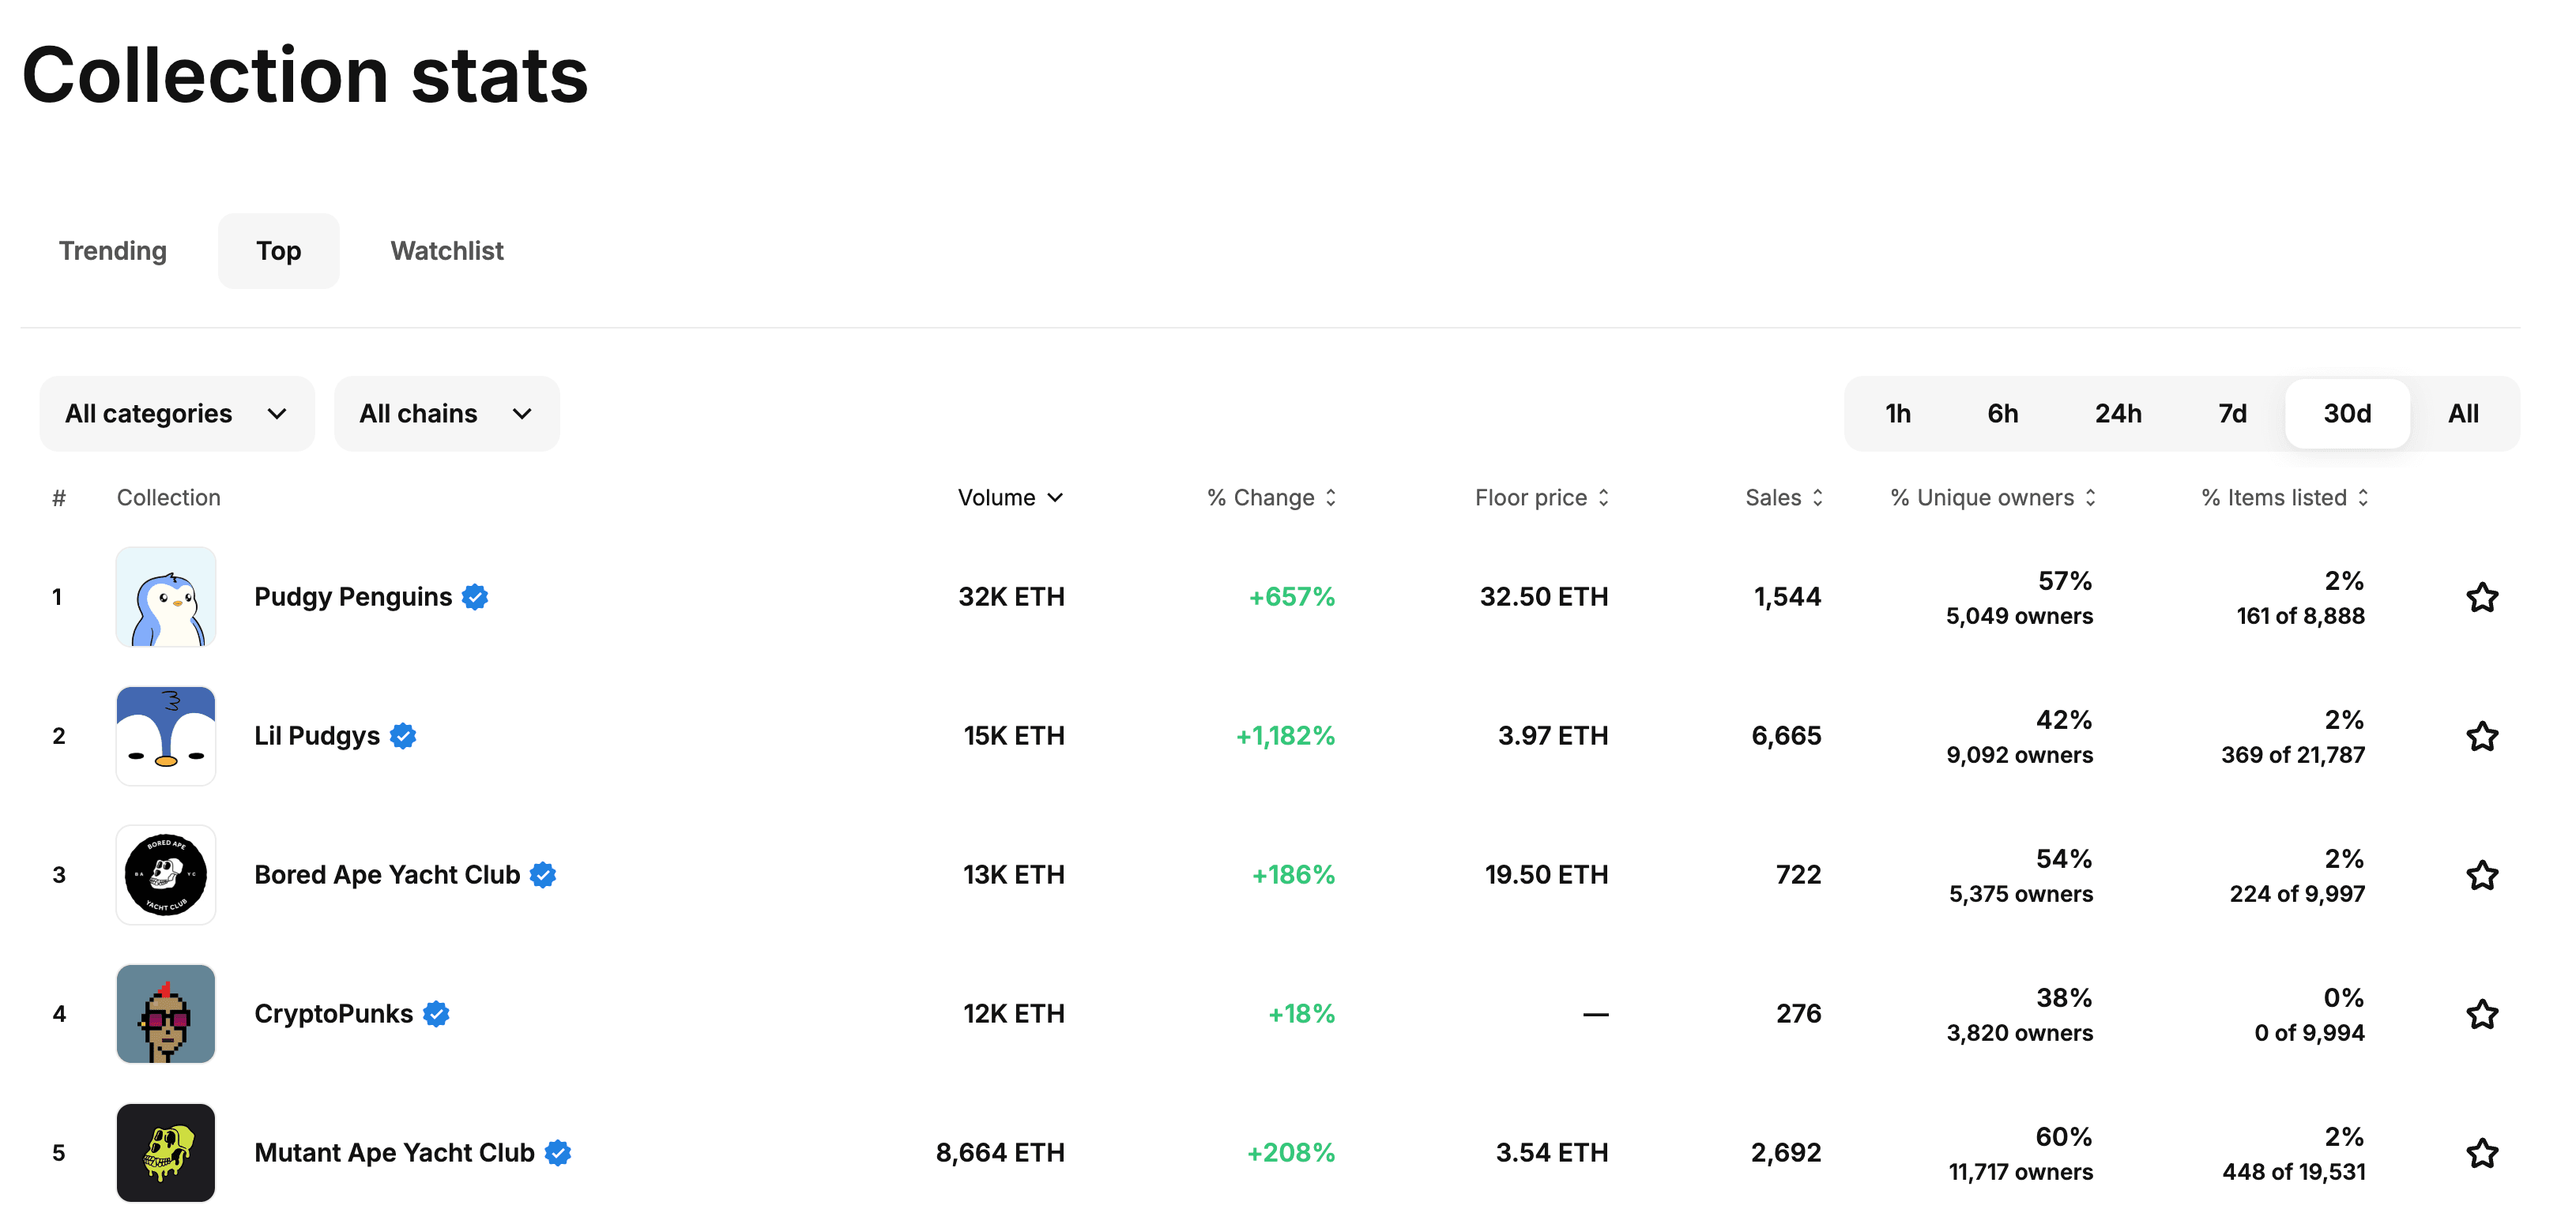Click the 6,665 sales value
Viewport: 2576px width, 1224px height.
(x=1786, y=735)
